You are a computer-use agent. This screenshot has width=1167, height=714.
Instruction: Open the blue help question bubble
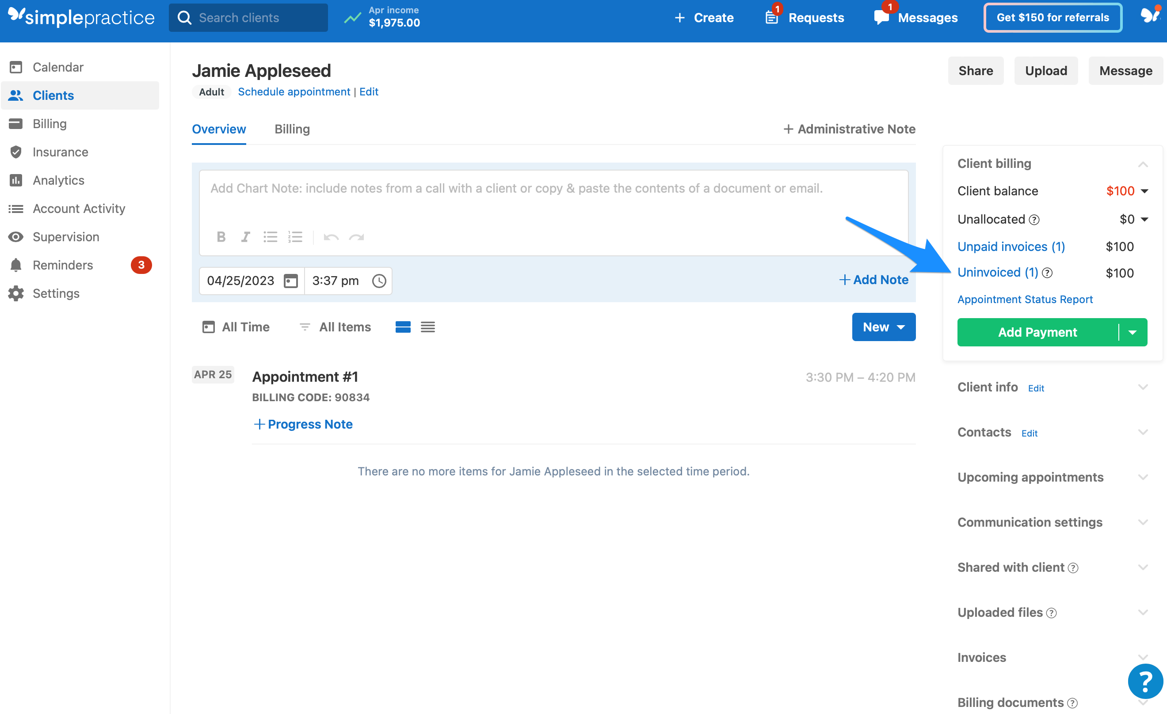[x=1145, y=682]
